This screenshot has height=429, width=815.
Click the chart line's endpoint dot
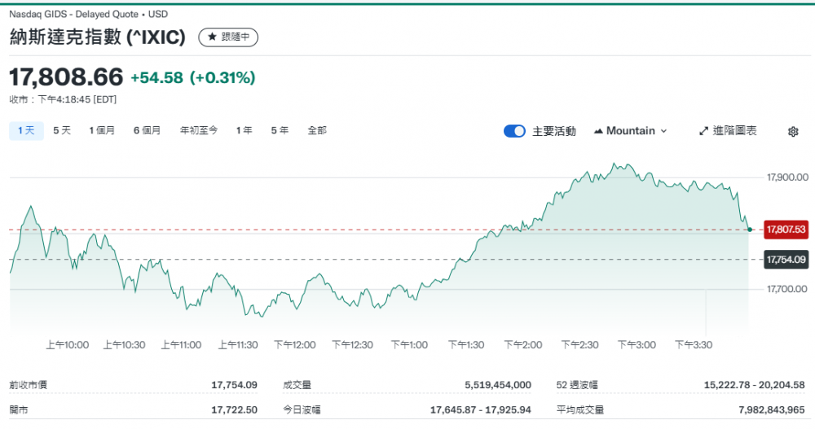point(749,230)
